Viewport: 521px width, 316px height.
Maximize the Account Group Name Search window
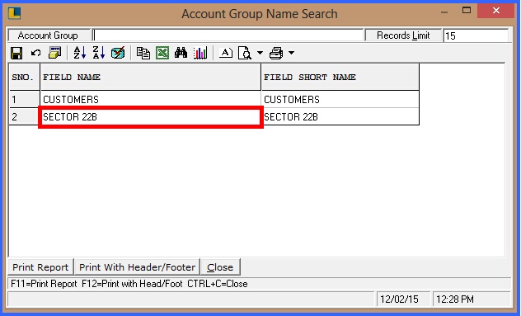467,10
